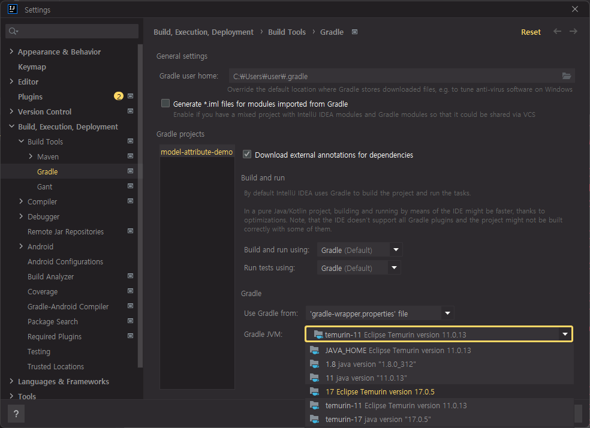The height and width of the screenshot is (428, 590).
Task: Enable Generate *.iml files for modules checkbox
Action: click(165, 104)
